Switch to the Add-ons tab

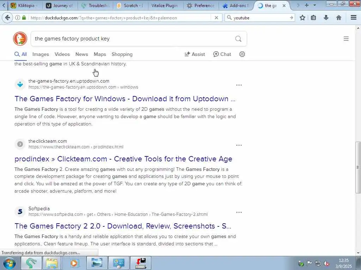tap(236, 6)
